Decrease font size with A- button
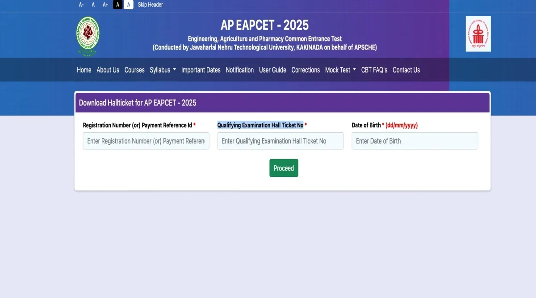Screen dimensions: 536x298 (x=81, y=4)
